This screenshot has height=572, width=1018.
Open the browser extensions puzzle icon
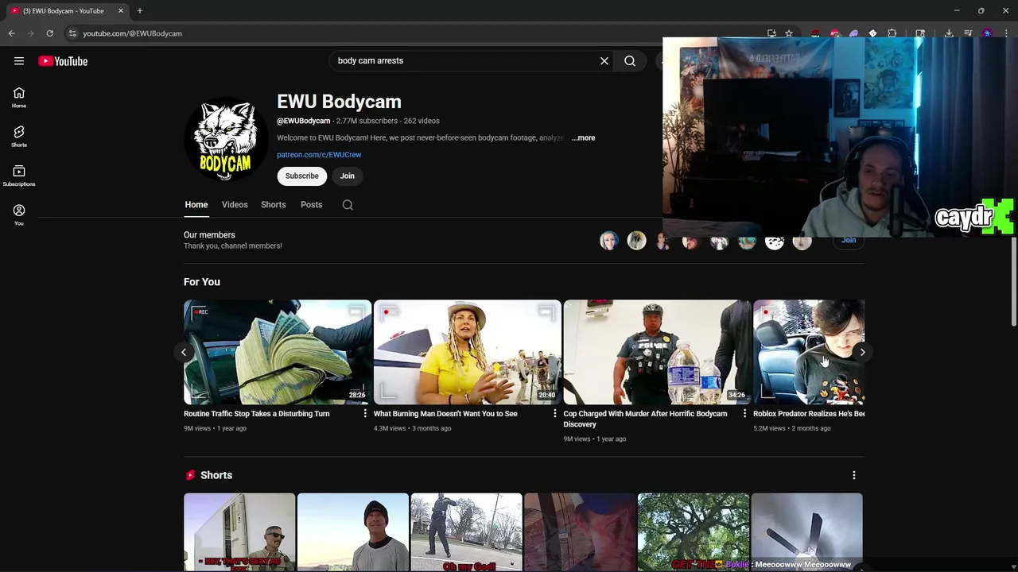892,33
